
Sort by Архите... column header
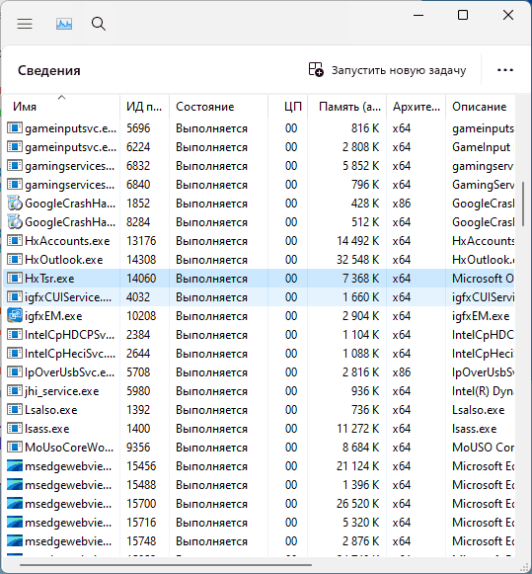point(417,107)
